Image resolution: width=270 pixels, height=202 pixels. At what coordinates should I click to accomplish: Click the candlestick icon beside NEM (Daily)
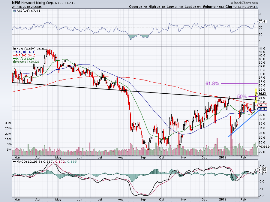tap(14, 49)
